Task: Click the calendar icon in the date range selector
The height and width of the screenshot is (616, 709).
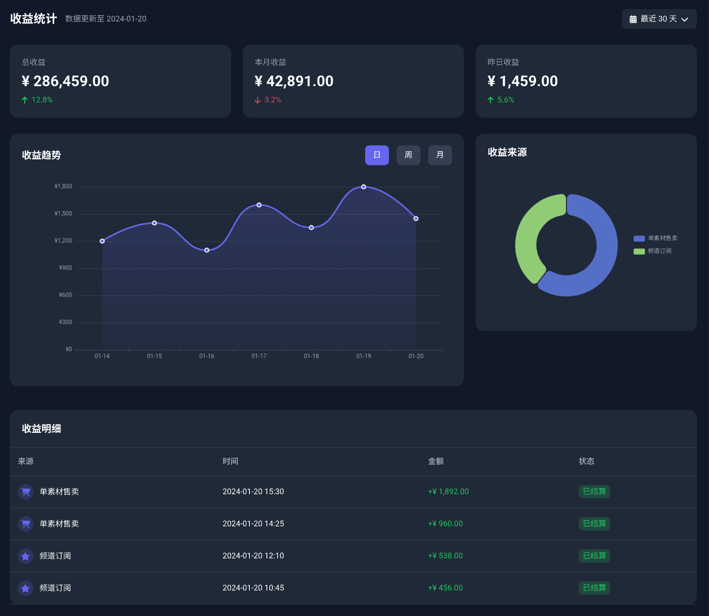Action: (632, 19)
